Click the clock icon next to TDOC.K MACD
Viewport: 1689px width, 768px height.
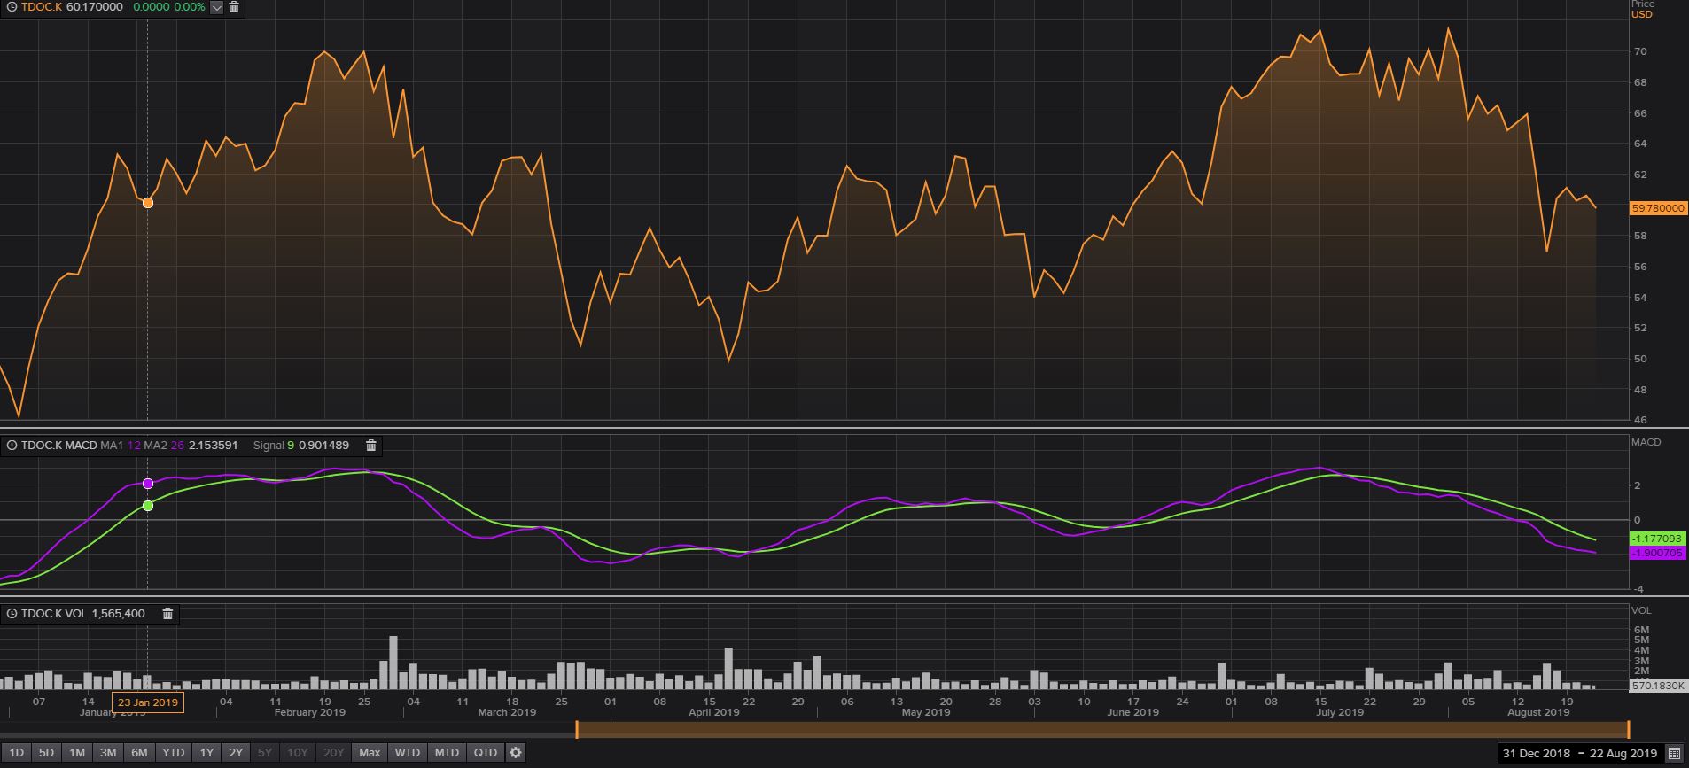click(x=12, y=446)
